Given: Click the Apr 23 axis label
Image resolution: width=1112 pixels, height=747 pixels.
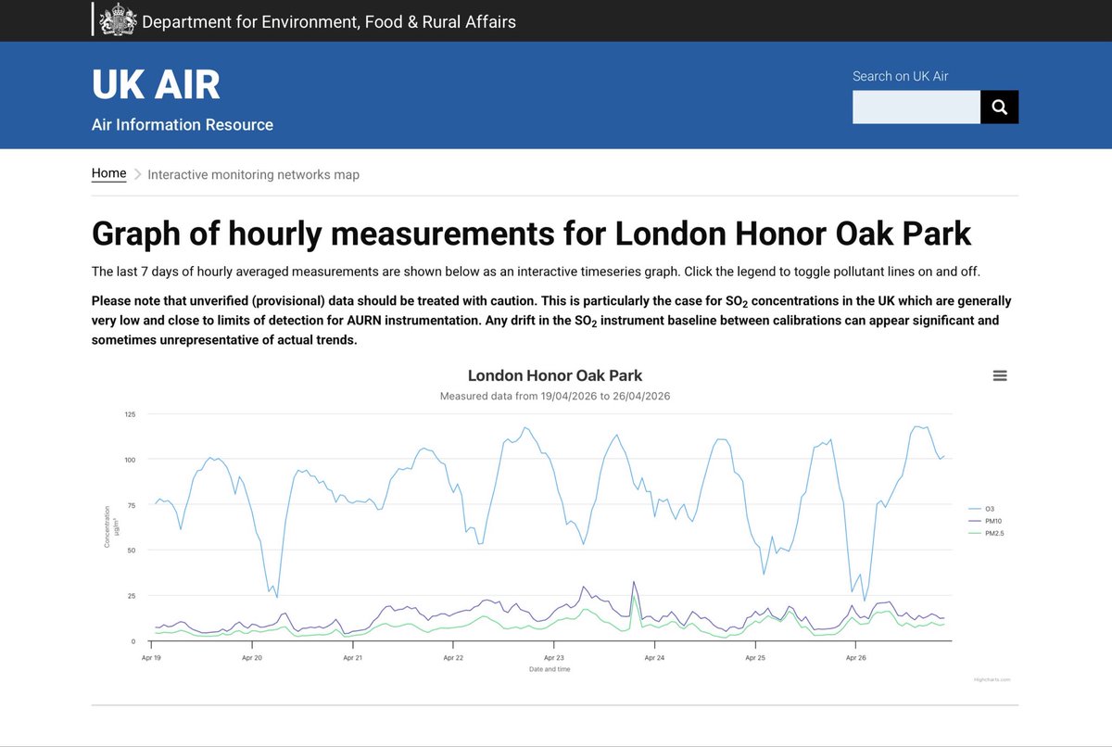Looking at the screenshot, I should (x=554, y=658).
